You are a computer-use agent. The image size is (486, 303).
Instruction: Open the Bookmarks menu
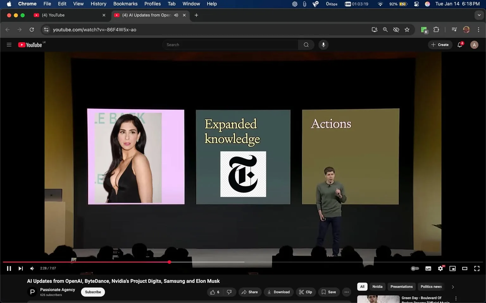(125, 4)
